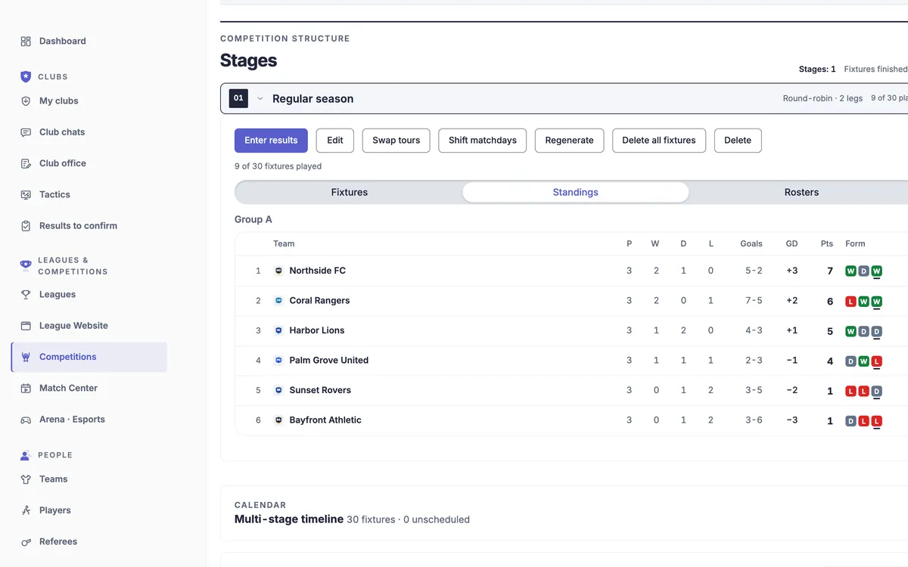Screen dimensions: 908x567
Task: Click the Multi-stage timeline heading
Action: 289,519
